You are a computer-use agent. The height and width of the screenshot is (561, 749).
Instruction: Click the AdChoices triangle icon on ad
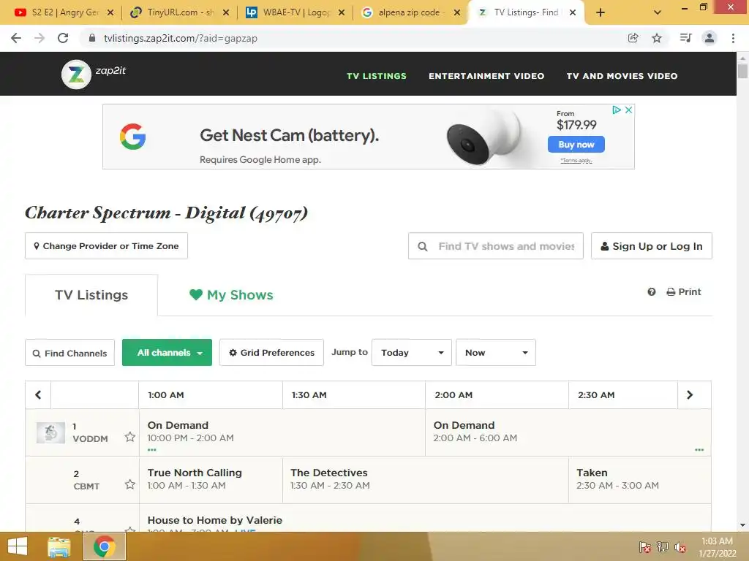click(x=617, y=110)
